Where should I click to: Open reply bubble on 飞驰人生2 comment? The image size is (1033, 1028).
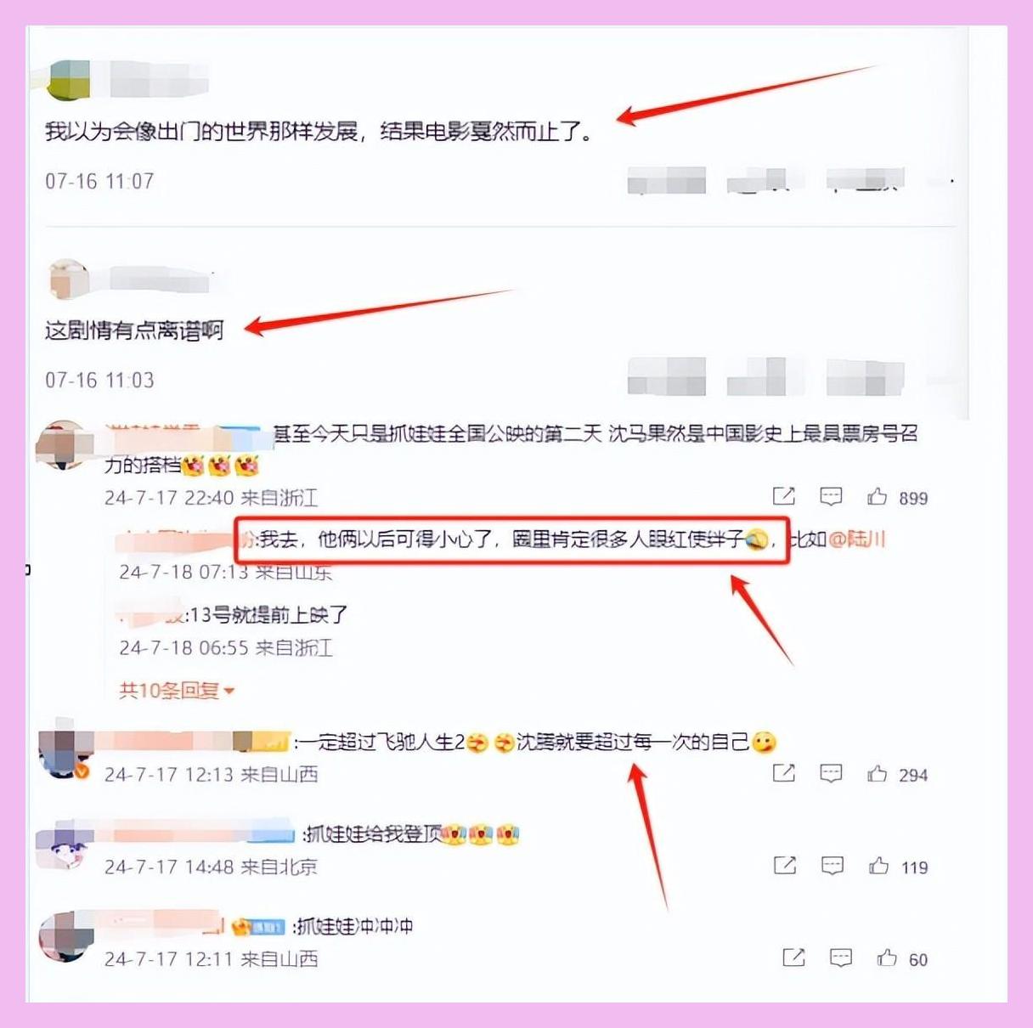(831, 773)
